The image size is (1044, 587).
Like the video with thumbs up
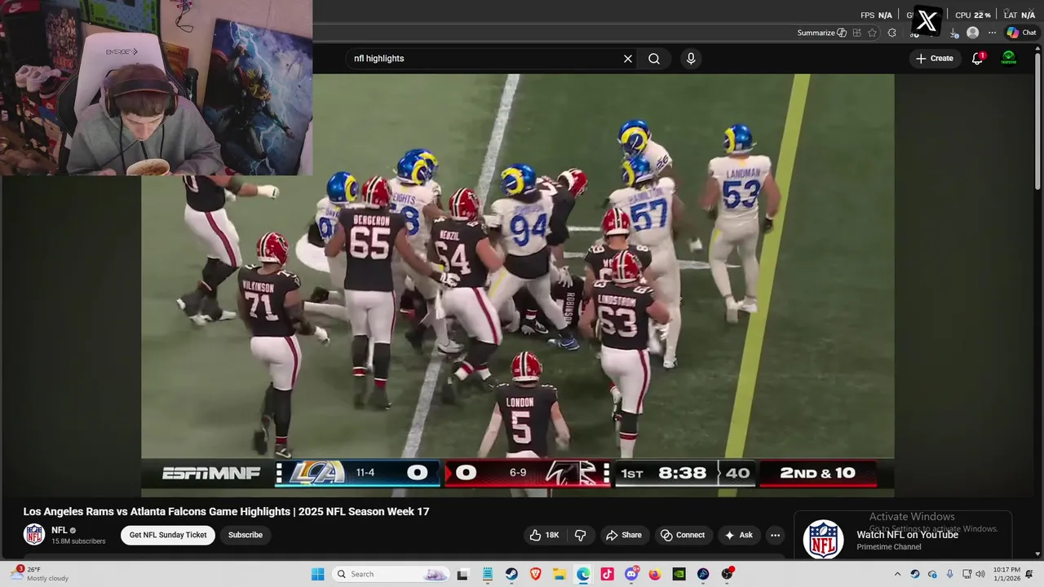pos(544,535)
